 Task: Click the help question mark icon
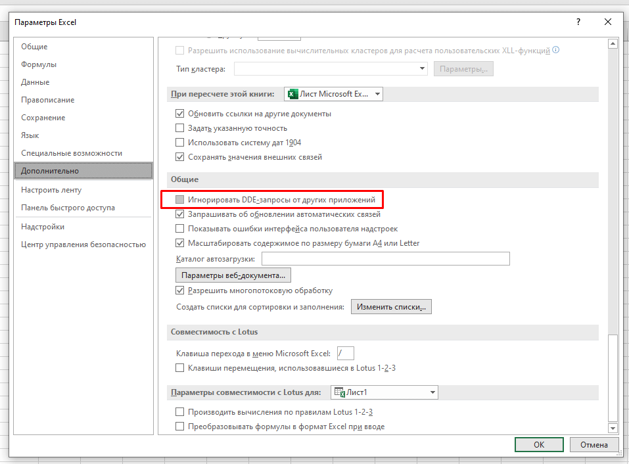tap(578, 22)
